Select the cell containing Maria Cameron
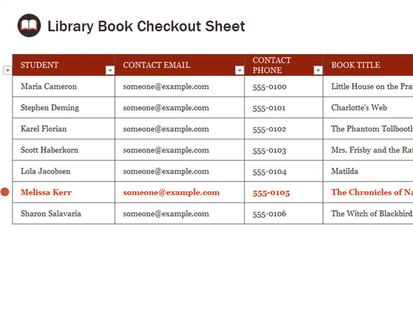Screen dimensions: 413x318 pos(49,86)
